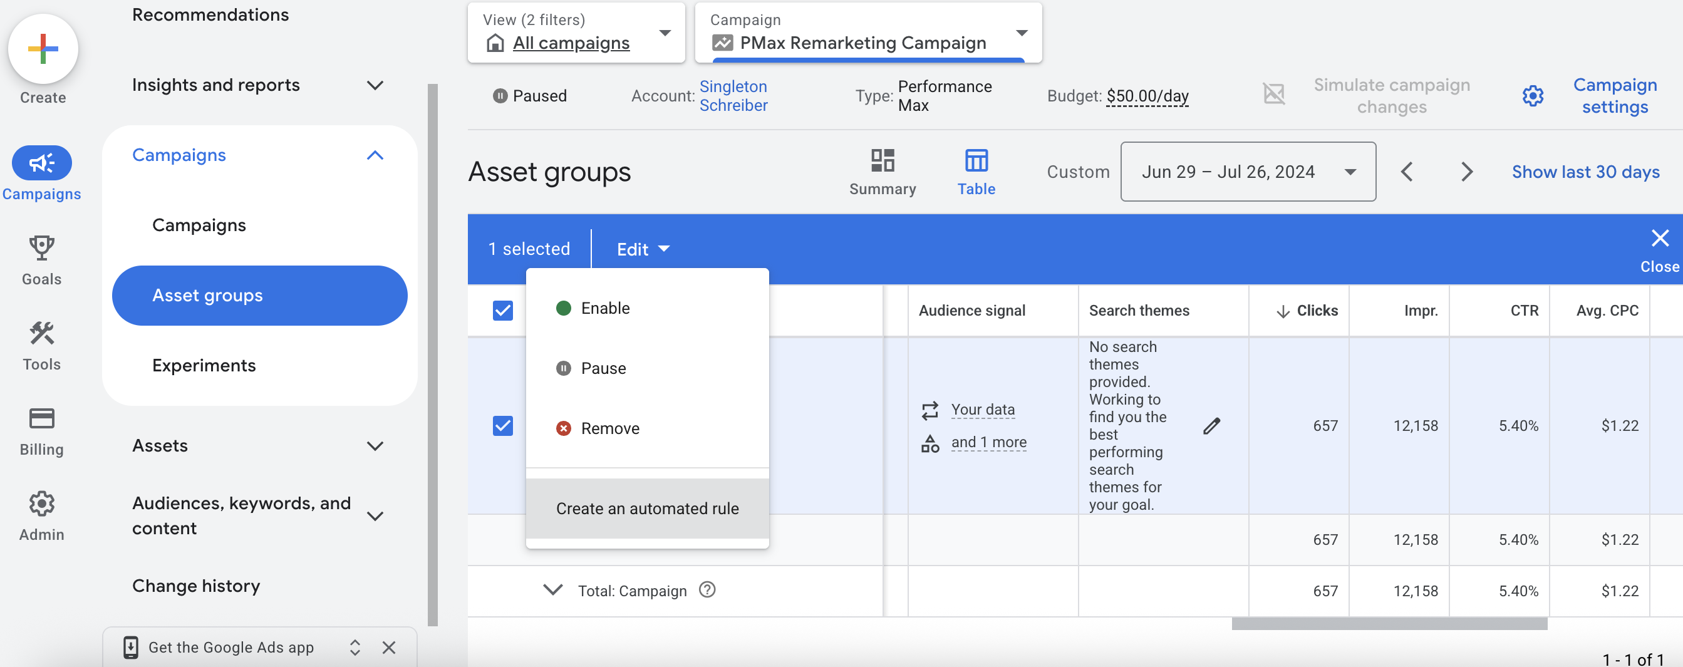Viewport: 1683px width, 667px height.
Task: Sort by the Avg. CPC column header
Action: pos(1607,311)
